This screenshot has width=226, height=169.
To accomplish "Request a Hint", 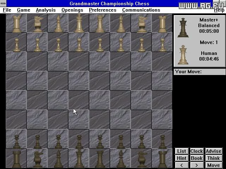I will coord(182,158).
